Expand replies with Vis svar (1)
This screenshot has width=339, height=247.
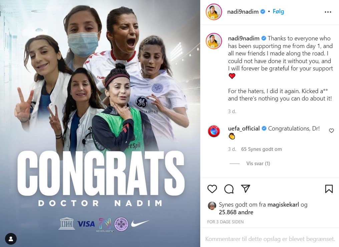pyautogui.click(x=258, y=164)
